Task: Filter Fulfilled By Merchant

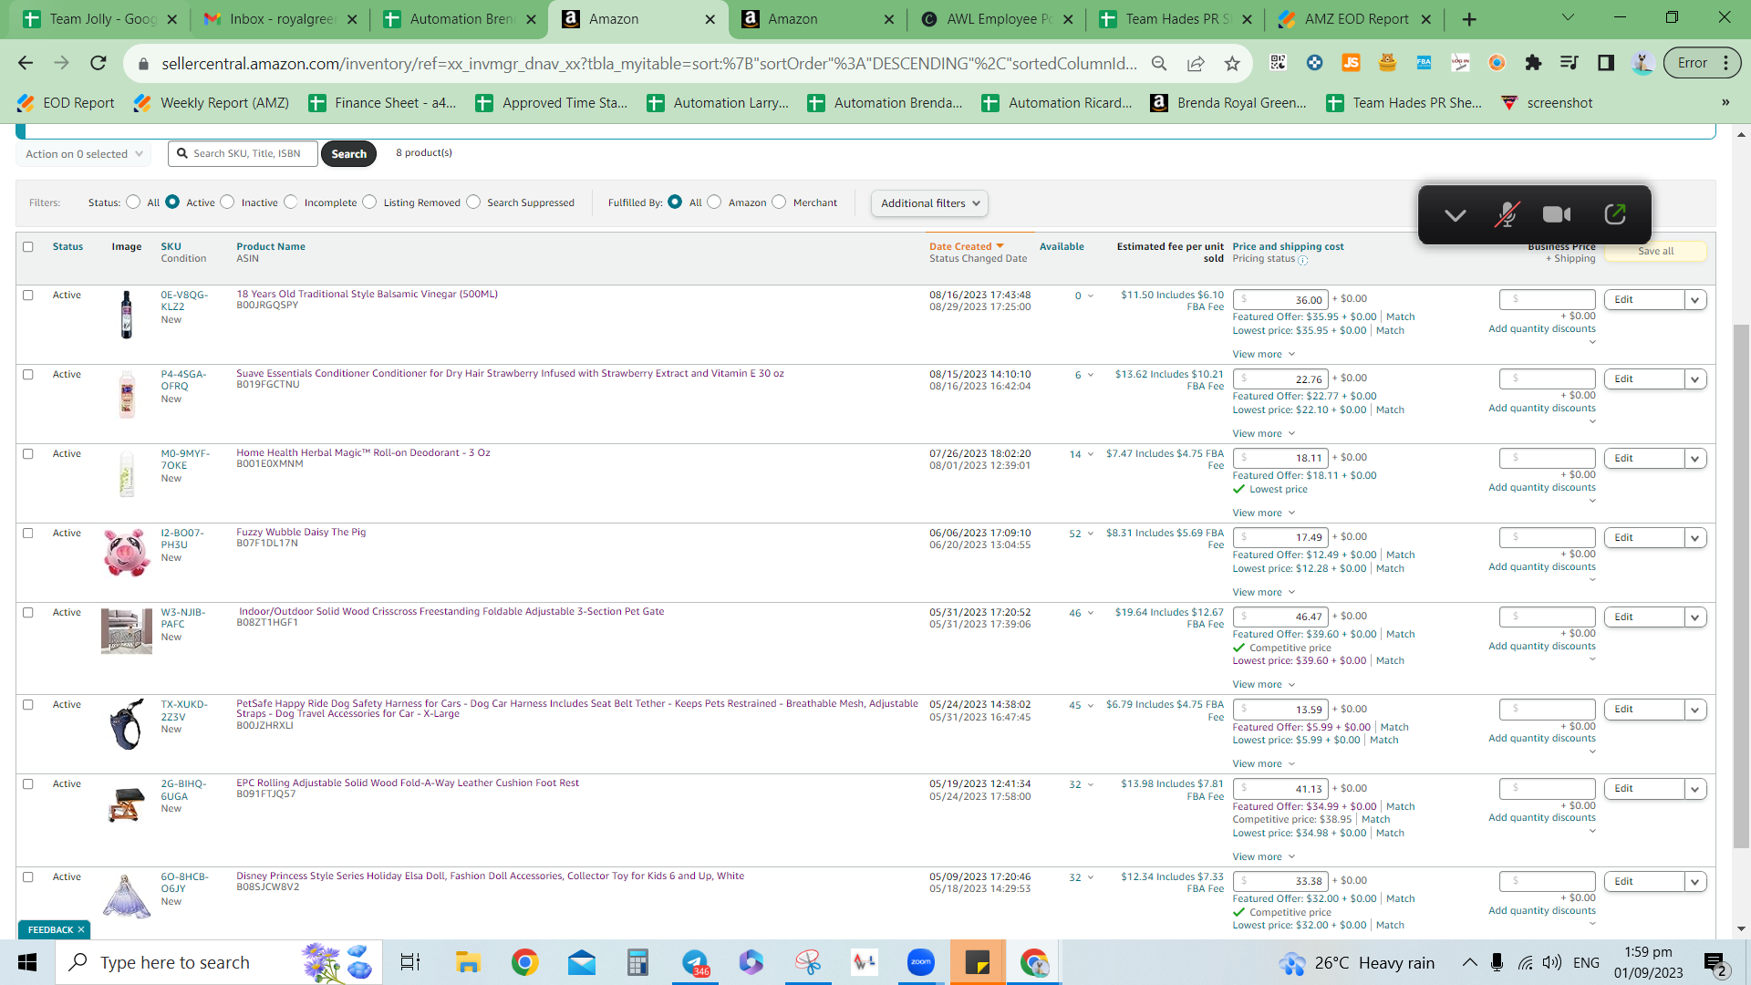Action: pos(779,202)
